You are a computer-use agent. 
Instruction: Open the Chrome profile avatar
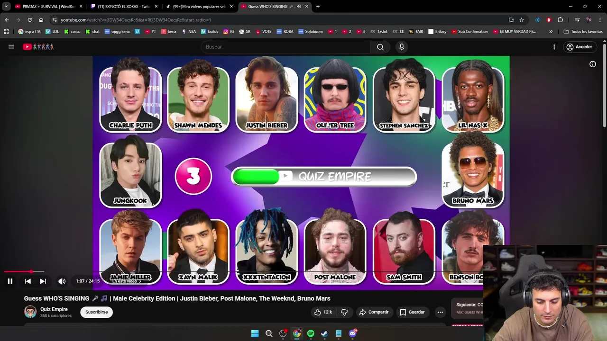click(589, 20)
